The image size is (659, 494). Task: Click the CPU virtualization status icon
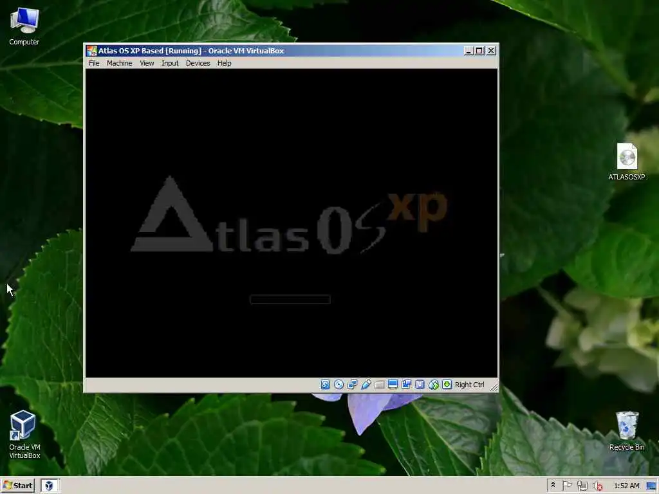pos(420,385)
